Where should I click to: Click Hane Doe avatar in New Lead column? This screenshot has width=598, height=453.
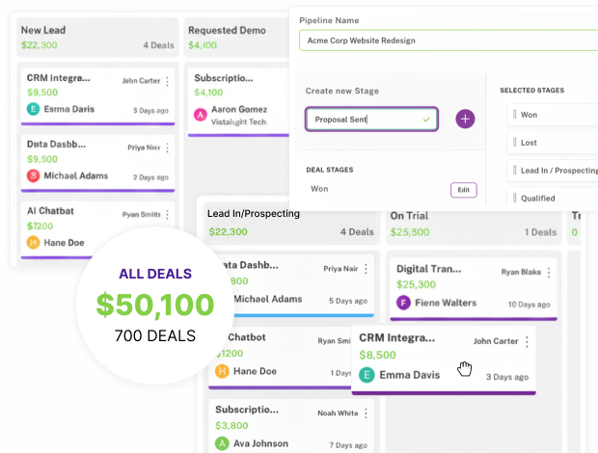point(33,242)
